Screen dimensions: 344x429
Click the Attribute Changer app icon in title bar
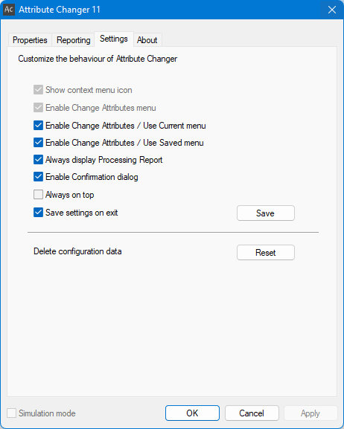tap(9, 10)
